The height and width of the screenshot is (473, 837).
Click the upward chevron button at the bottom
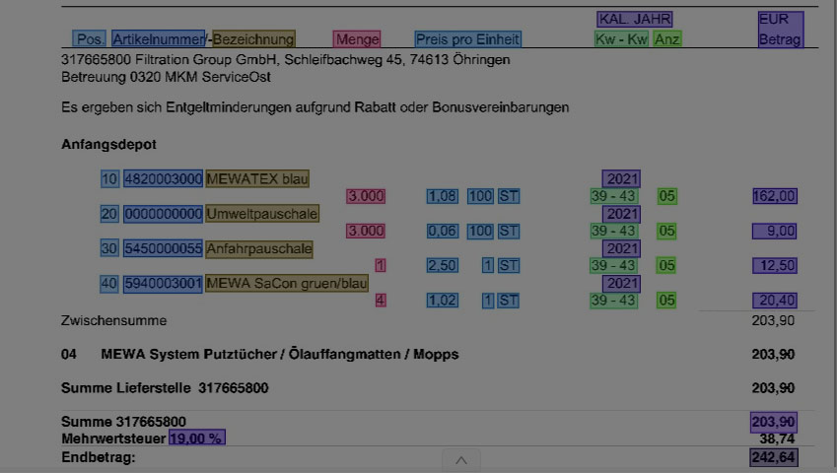(461, 461)
